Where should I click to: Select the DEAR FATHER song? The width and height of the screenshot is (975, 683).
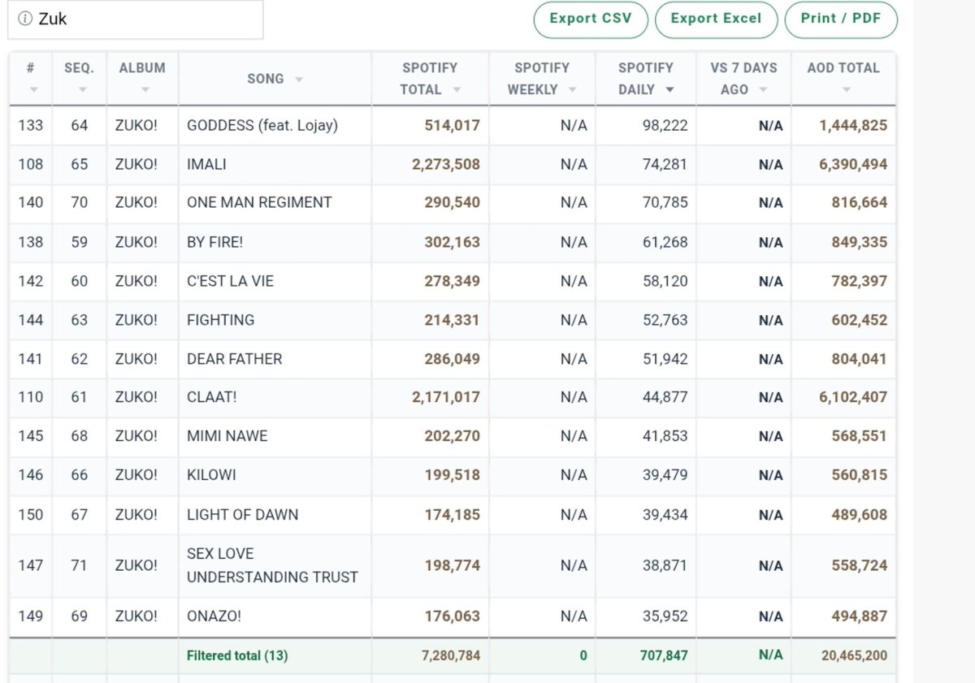pyautogui.click(x=234, y=359)
